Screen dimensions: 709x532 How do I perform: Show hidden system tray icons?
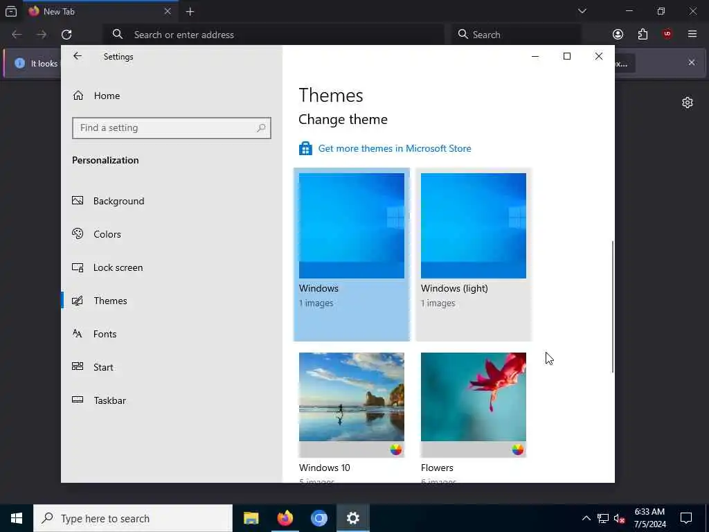pos(586,518)
